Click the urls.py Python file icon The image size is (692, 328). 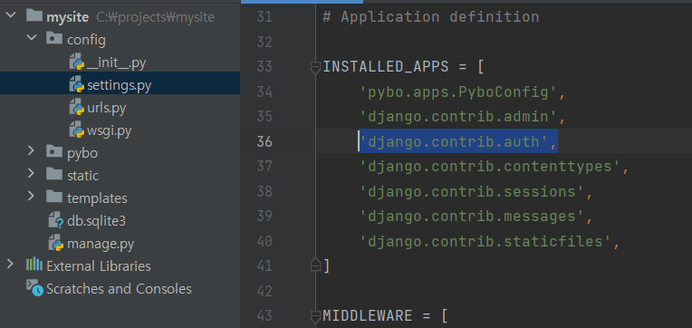77,107
